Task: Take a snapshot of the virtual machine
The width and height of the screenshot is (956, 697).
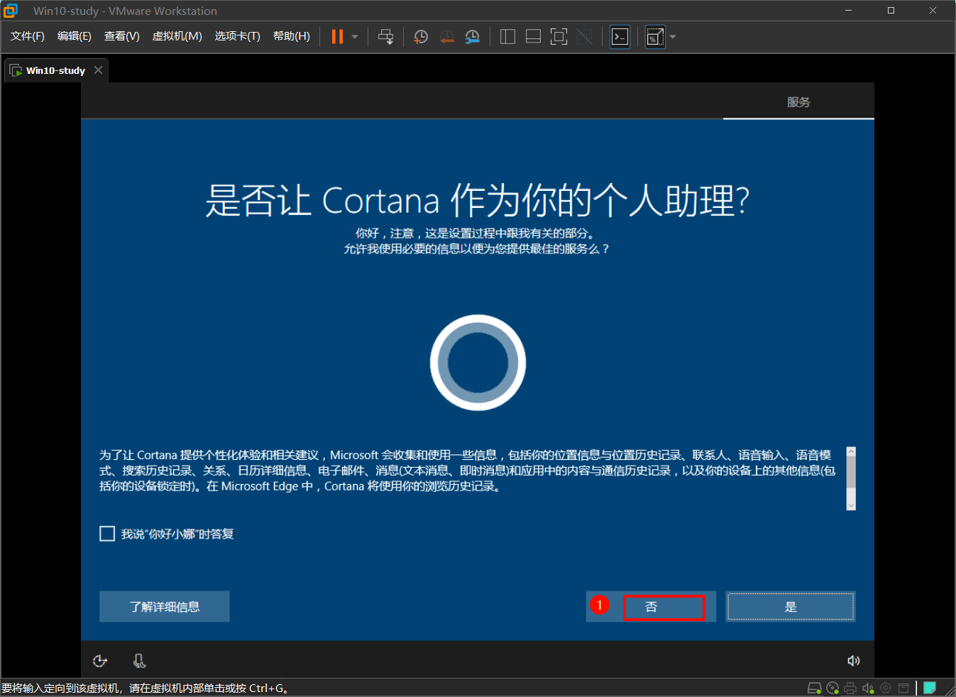Action: 420,36
